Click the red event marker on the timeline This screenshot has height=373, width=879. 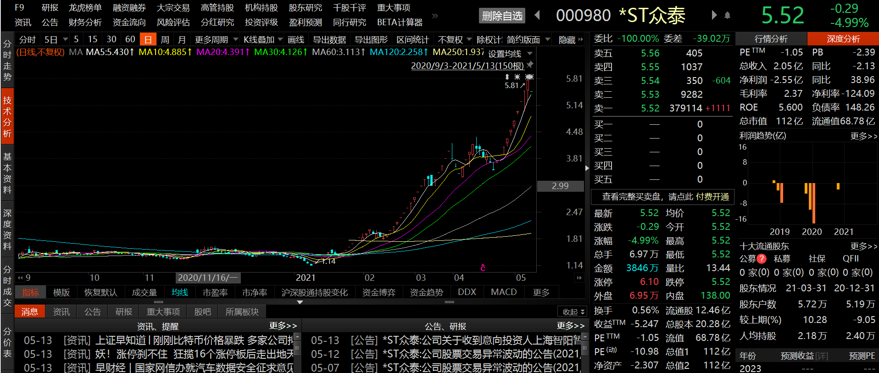pos(483,267)
